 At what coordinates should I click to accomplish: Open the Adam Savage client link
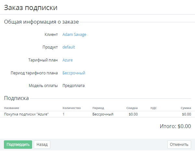(x=74, y=35)
